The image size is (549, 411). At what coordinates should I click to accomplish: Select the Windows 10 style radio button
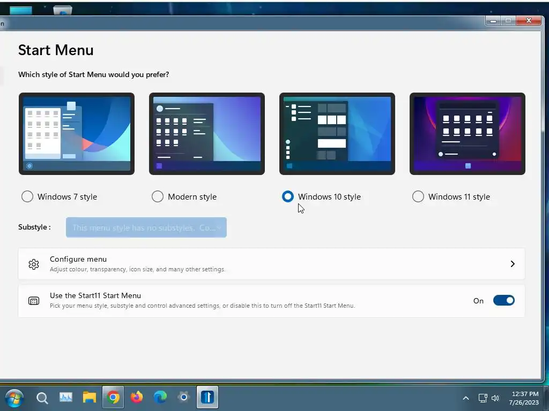click(x=288, y=196)
